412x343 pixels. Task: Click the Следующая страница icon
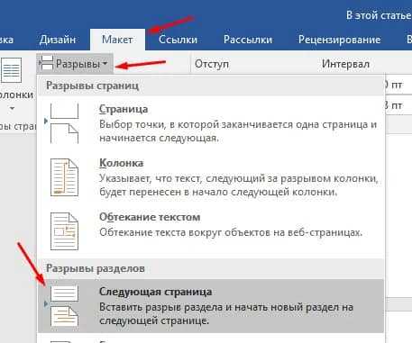[x=64, y=306]
